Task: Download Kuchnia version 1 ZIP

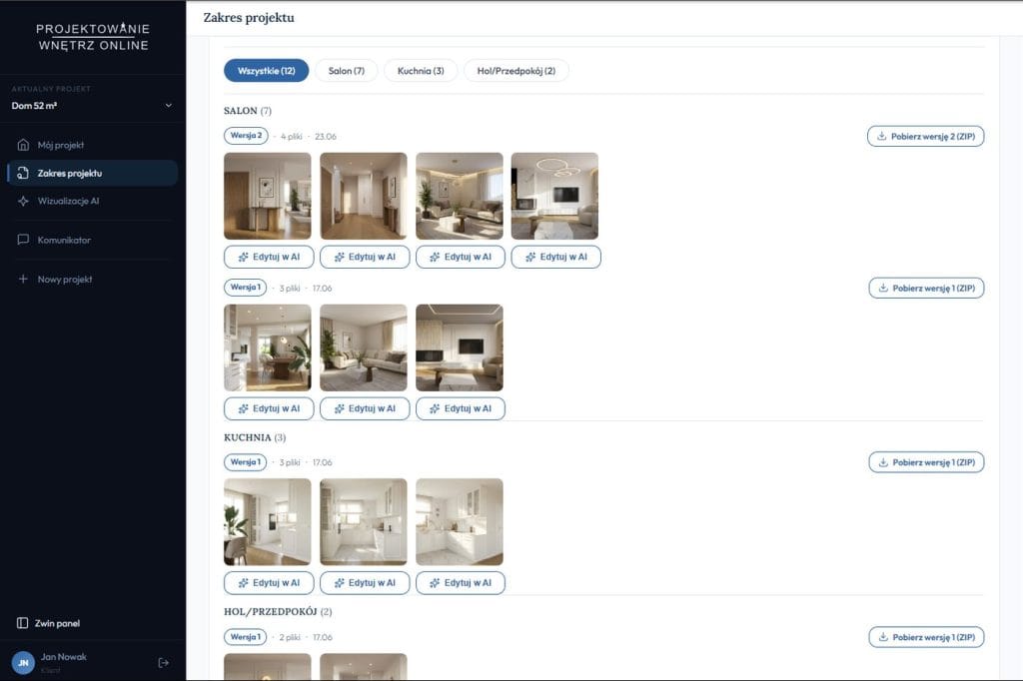Action: pos(926,462)
